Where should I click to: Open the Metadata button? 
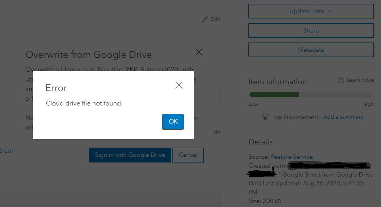(311, 50)
